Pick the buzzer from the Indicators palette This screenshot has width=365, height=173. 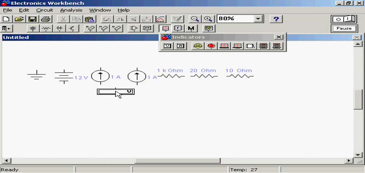click(x=250, y=46)
